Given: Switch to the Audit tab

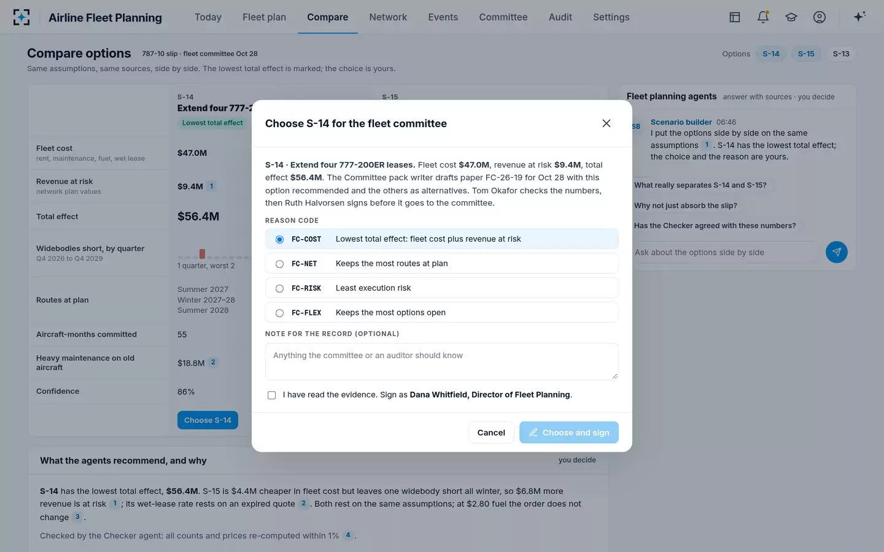Looking at the screenshot, I should (x=560, y=17).
